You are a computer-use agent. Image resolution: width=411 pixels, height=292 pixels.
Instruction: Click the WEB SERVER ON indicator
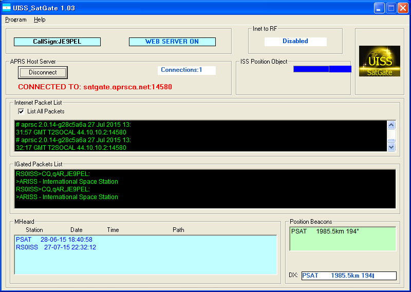click(172, 42)
